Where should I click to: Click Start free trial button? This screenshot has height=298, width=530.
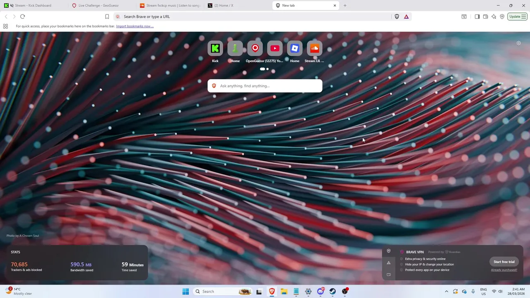click(x=504, y=262)
